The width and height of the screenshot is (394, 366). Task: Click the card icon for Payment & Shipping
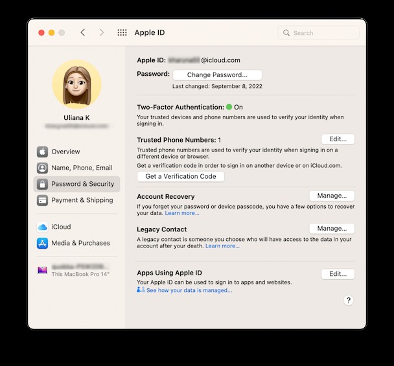coord(42,200)
